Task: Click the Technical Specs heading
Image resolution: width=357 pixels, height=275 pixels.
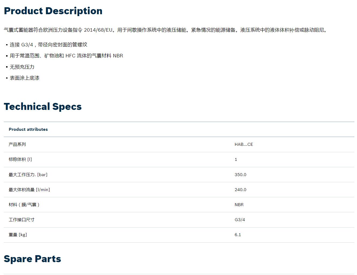Action: 43,106
